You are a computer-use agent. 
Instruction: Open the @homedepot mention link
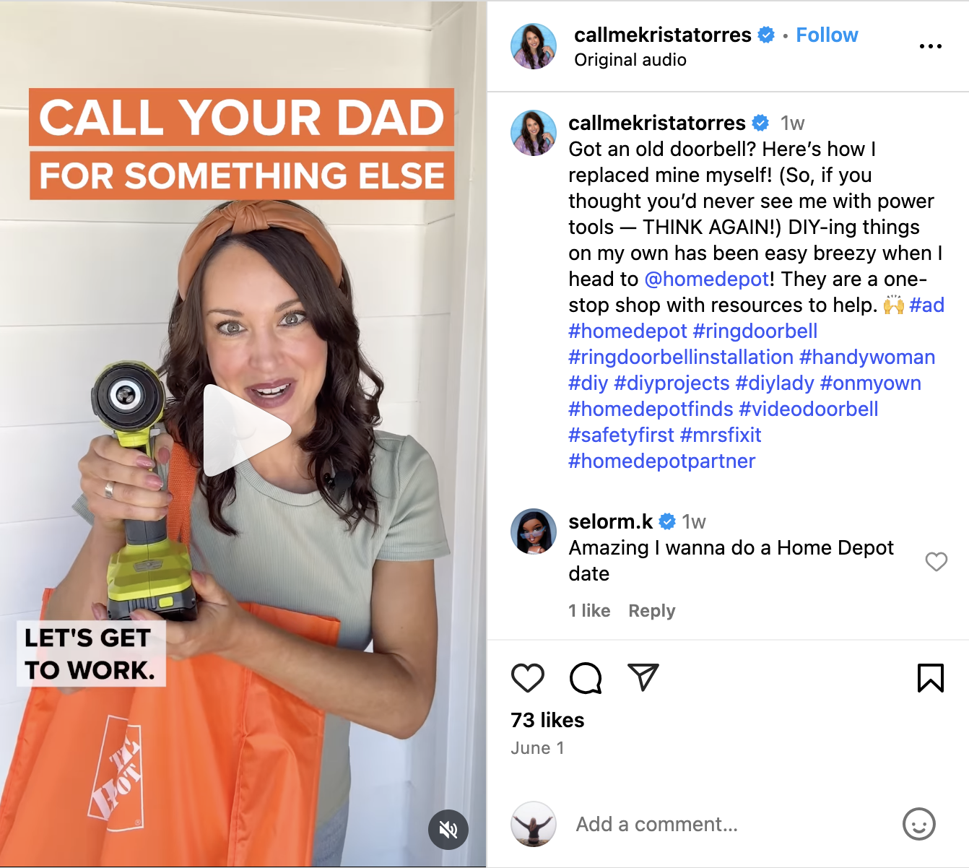(706, 279)
